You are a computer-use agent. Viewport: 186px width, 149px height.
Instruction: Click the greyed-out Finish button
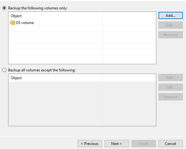click(143, 144)
